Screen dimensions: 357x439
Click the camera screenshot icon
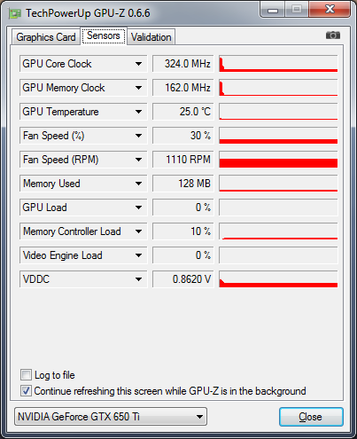point(333,35)
